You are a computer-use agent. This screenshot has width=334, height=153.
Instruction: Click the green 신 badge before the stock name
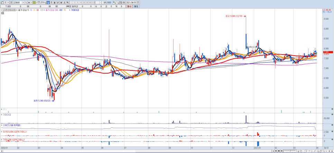pyautogui.click(x=34, y=2)
